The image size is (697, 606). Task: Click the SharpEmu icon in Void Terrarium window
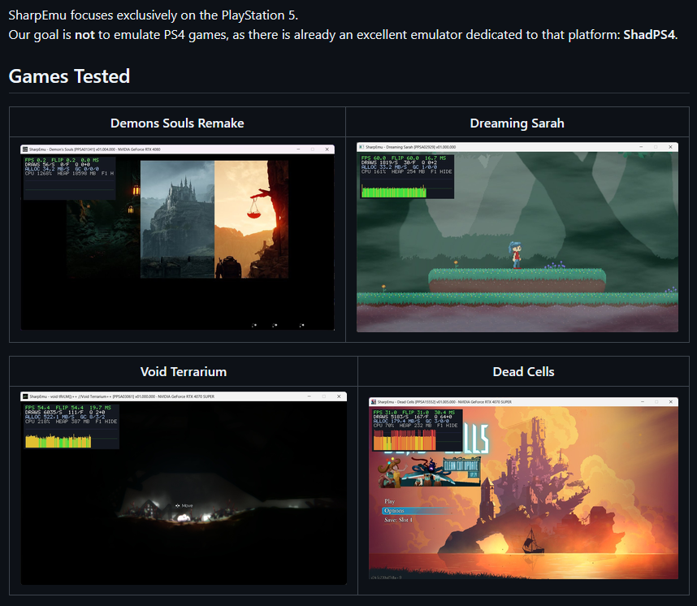click(25, 396)
